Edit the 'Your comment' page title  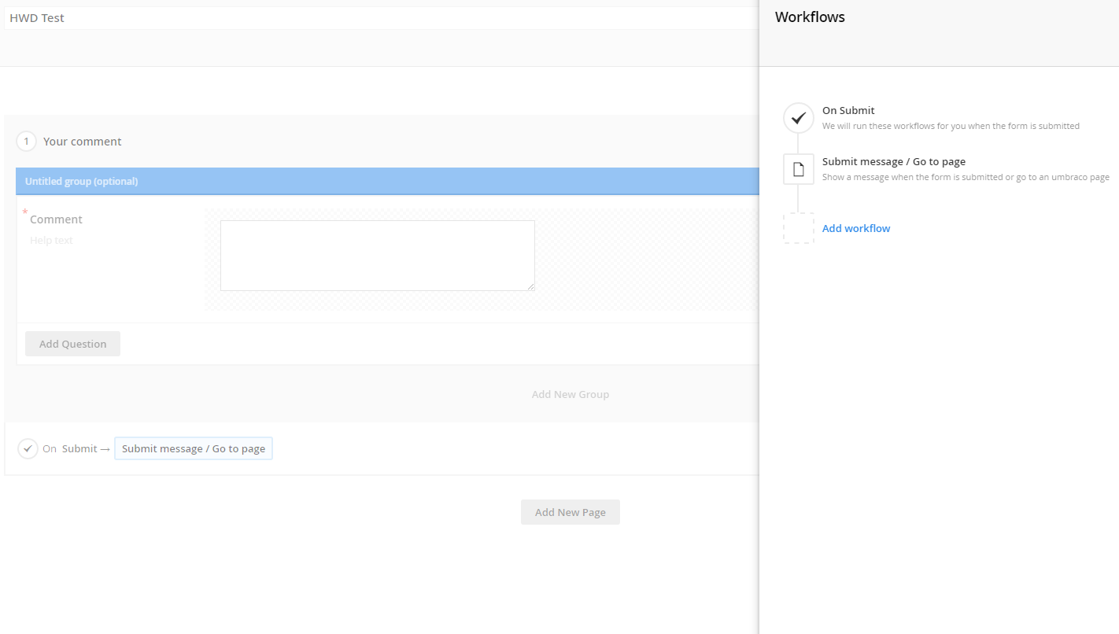(83, 142)
